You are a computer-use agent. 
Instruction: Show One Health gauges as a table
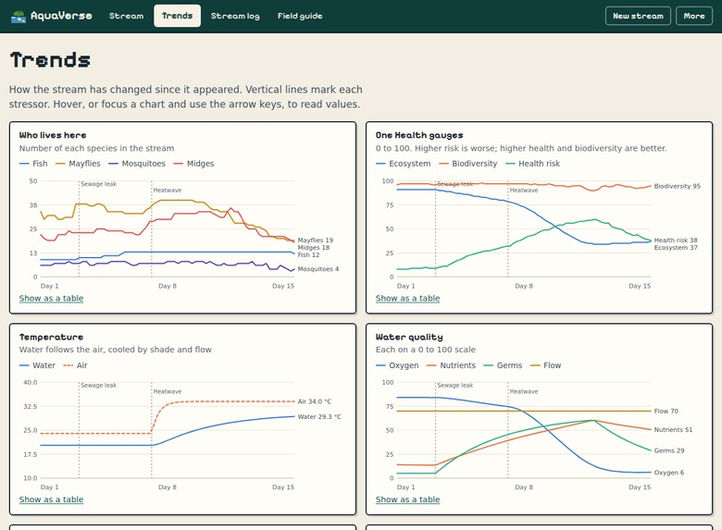pos(407,298)
